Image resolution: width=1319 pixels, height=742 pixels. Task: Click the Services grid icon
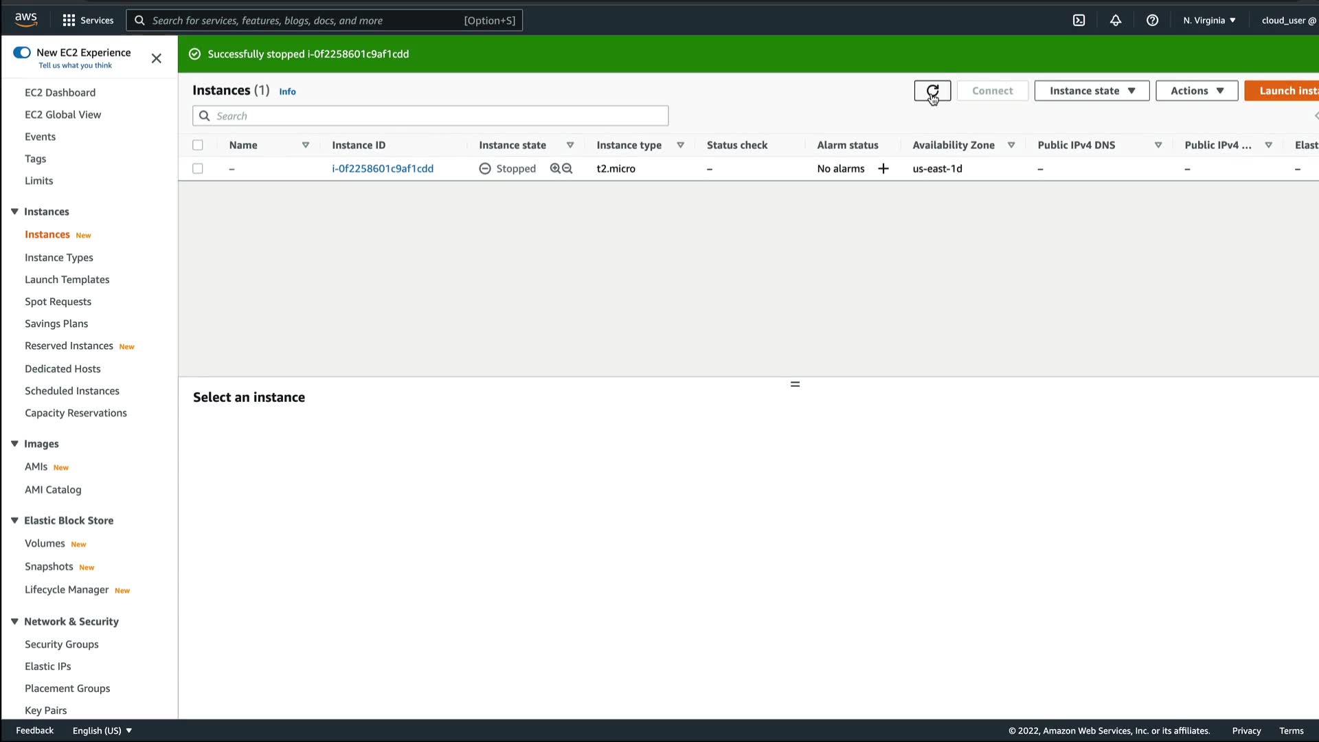click(x=69, y=21)
